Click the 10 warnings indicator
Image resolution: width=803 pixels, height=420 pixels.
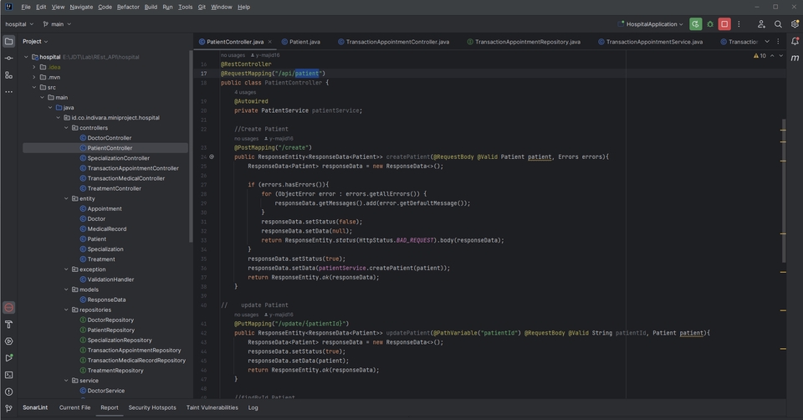(760, 56)
